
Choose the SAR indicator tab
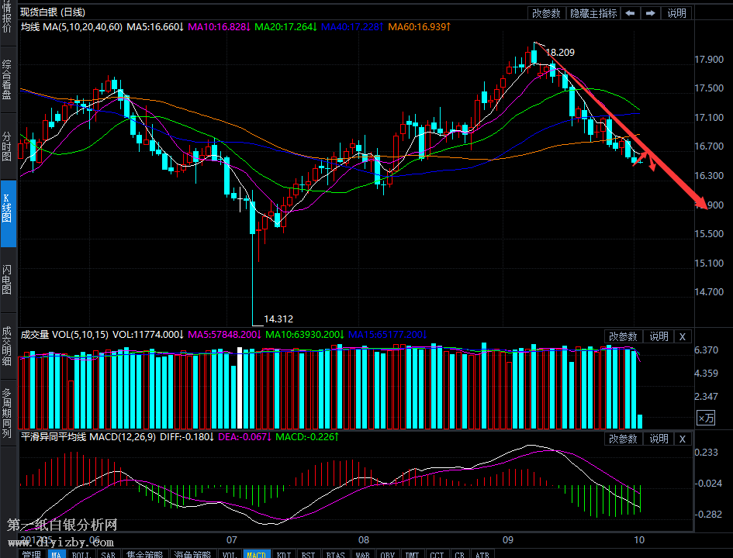coord(108,554)
